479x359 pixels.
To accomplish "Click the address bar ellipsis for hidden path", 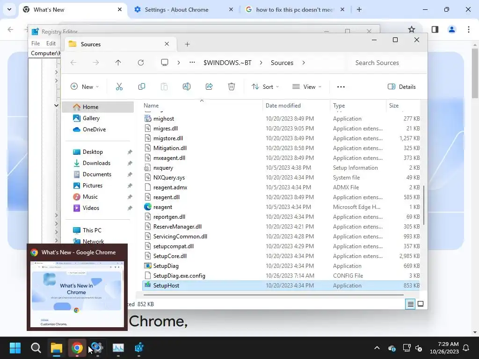I will click(x=192, y=62).
